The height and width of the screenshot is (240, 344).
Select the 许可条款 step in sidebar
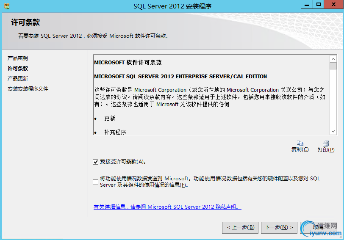tap(18, 69)
